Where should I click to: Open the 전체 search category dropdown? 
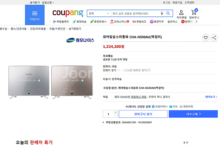click(99, 13)
